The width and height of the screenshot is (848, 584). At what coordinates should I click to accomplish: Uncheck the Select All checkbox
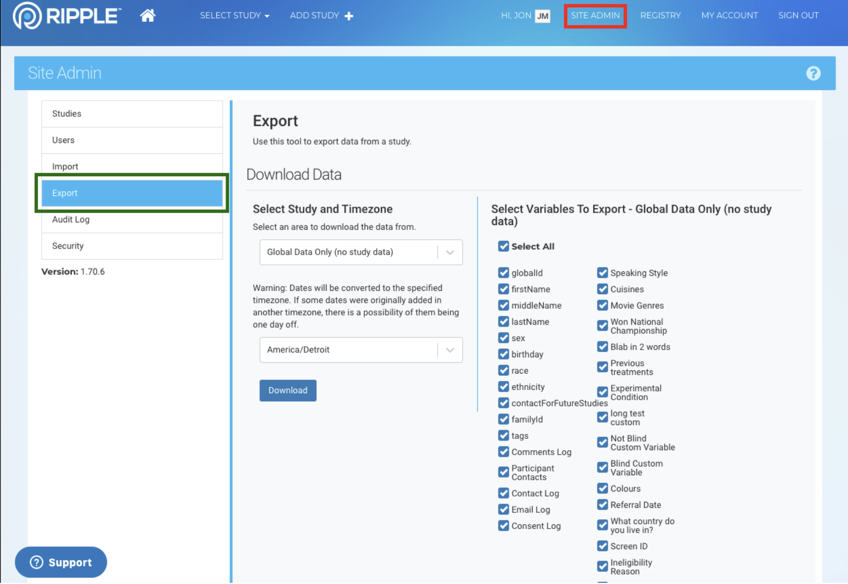(503, 246)
